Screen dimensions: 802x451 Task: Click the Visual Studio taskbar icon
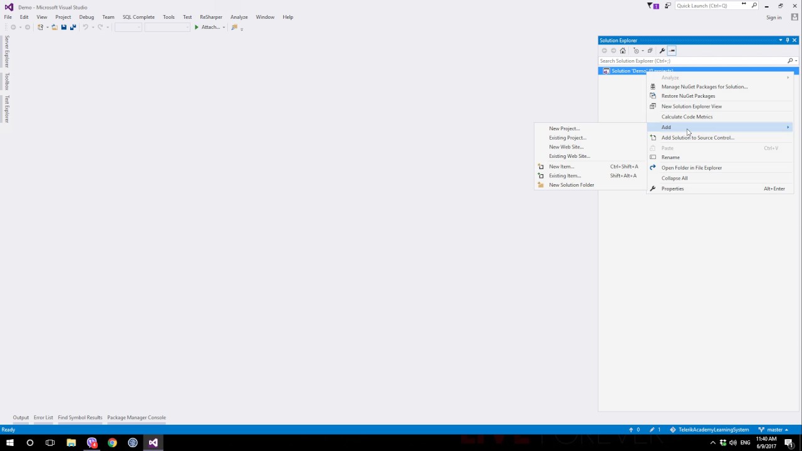153,443
